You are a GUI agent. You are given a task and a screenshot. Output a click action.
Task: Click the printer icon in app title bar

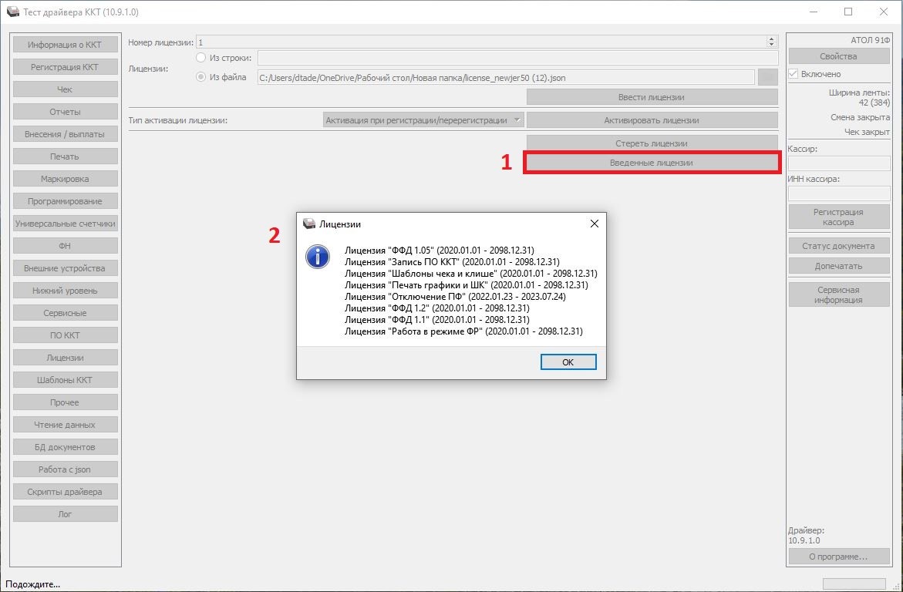point(12,12)
